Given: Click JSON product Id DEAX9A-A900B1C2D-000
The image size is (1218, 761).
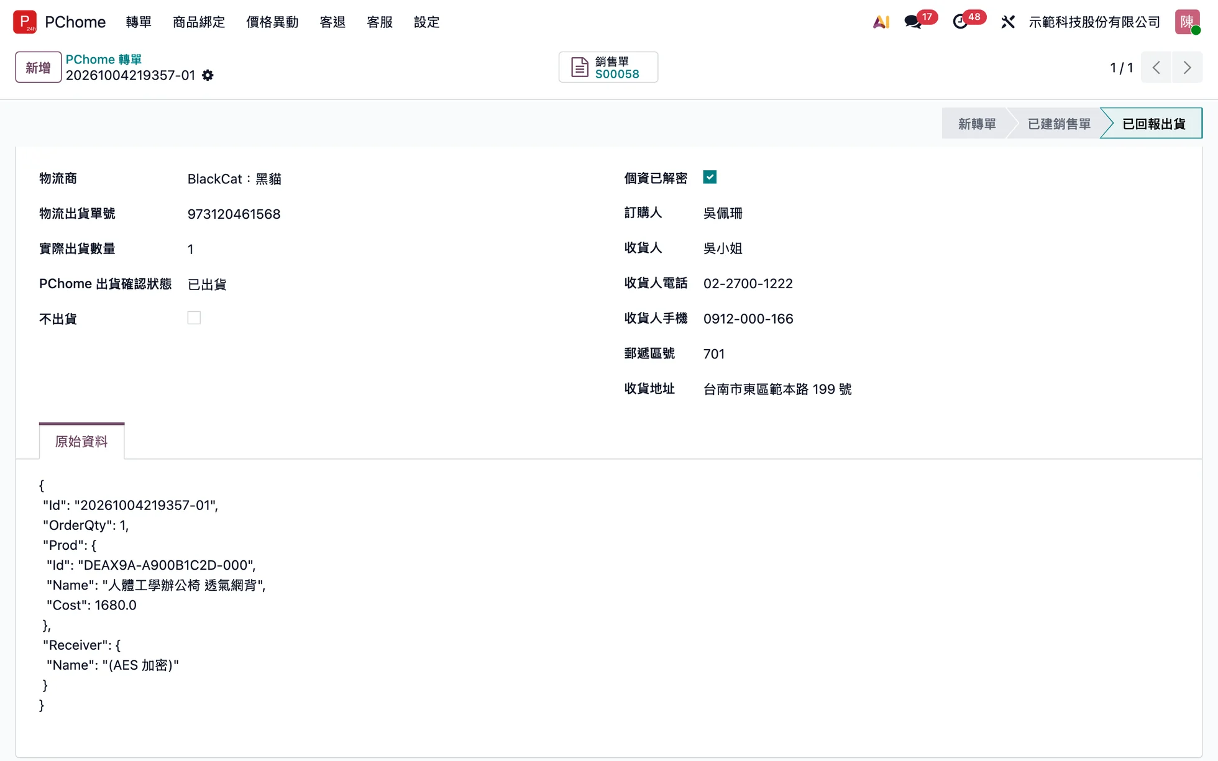Looking at the screenshot, I should 167,565.
